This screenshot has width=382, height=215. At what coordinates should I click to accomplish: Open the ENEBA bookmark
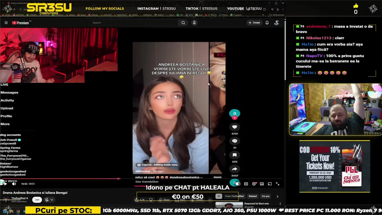tap(133, 15)
